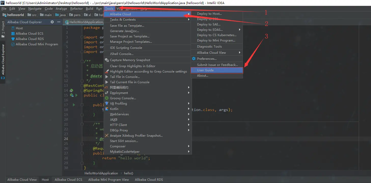
Task: Switch to the Alibaba Cloud RDS bottom tab
Action: click(149, 179)
